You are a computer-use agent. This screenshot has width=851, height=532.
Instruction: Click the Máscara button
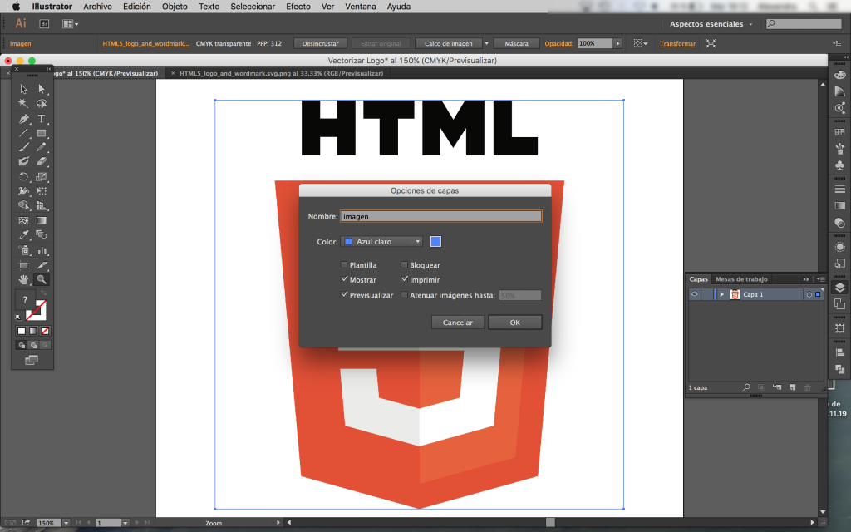click(517, 43)
